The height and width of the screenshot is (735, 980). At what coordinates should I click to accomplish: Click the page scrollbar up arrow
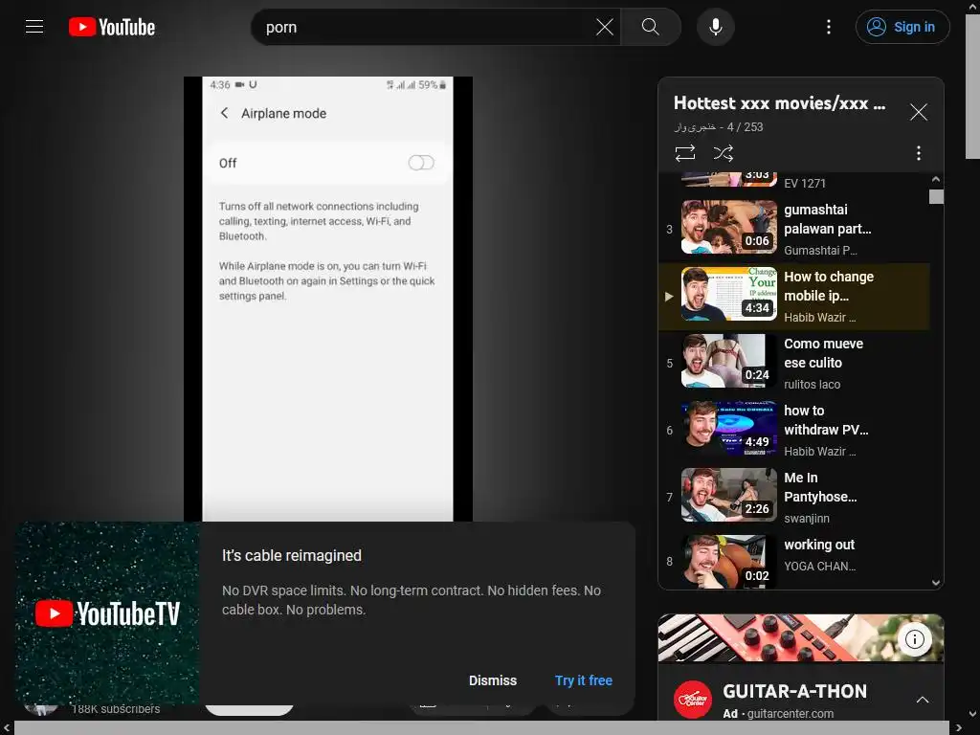[972, 6]
